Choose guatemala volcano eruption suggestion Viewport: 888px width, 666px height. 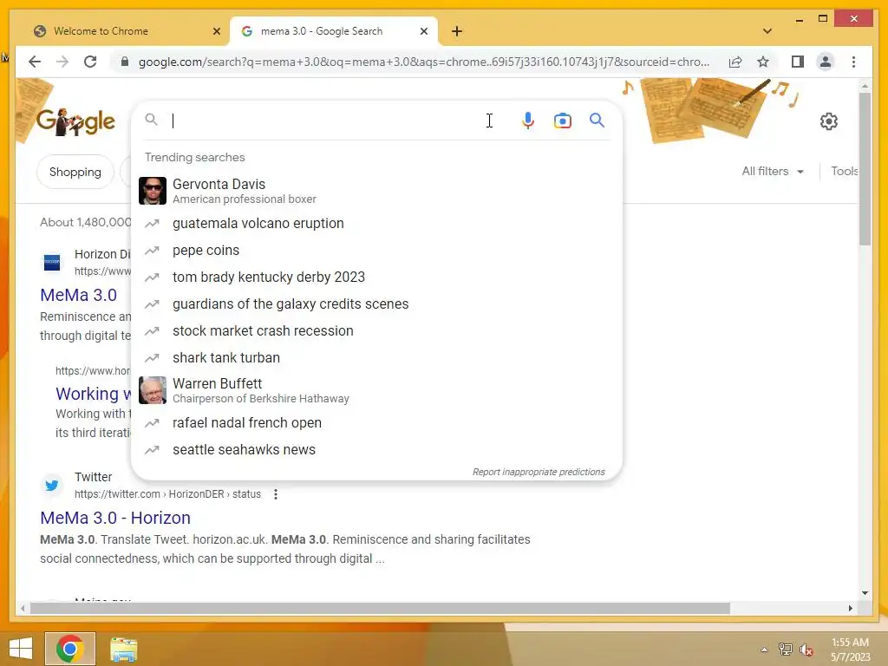376,223
